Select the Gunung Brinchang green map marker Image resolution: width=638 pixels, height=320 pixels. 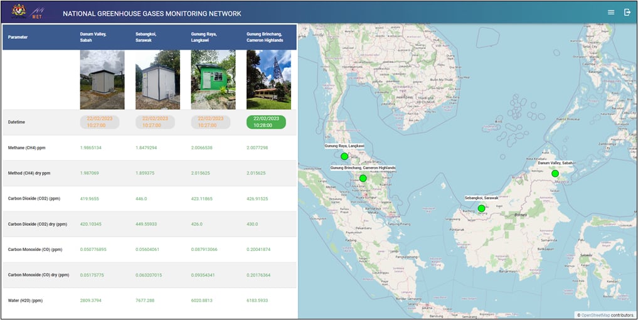[363, 179]
